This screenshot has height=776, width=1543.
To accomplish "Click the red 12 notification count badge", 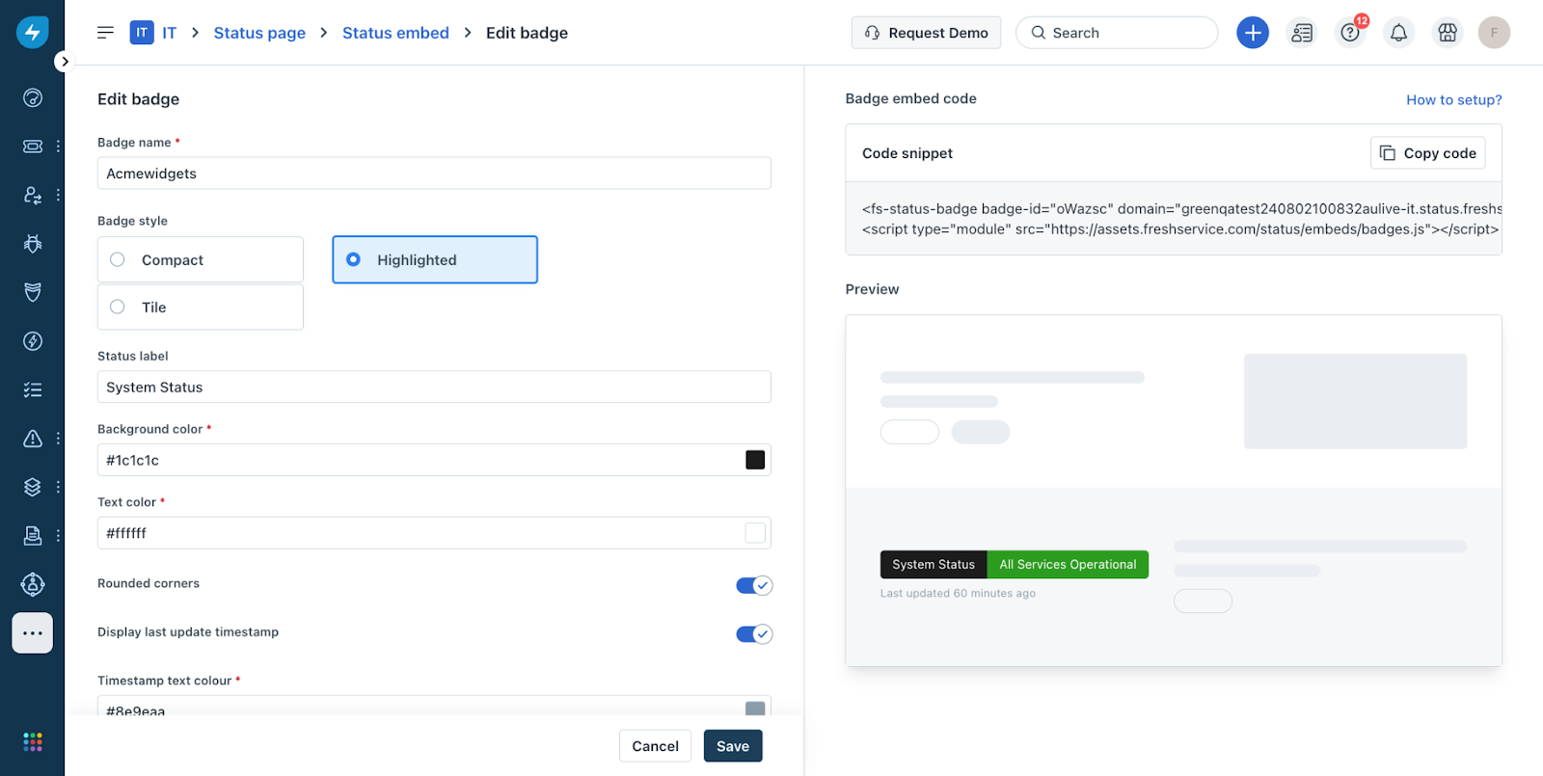I will tap(1362, 20).
